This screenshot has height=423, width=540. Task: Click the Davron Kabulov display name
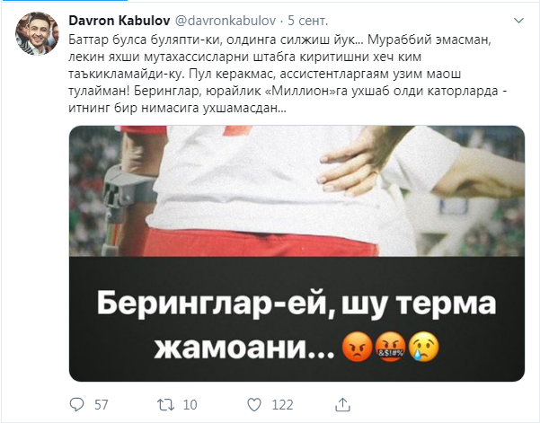pos(120,21)
